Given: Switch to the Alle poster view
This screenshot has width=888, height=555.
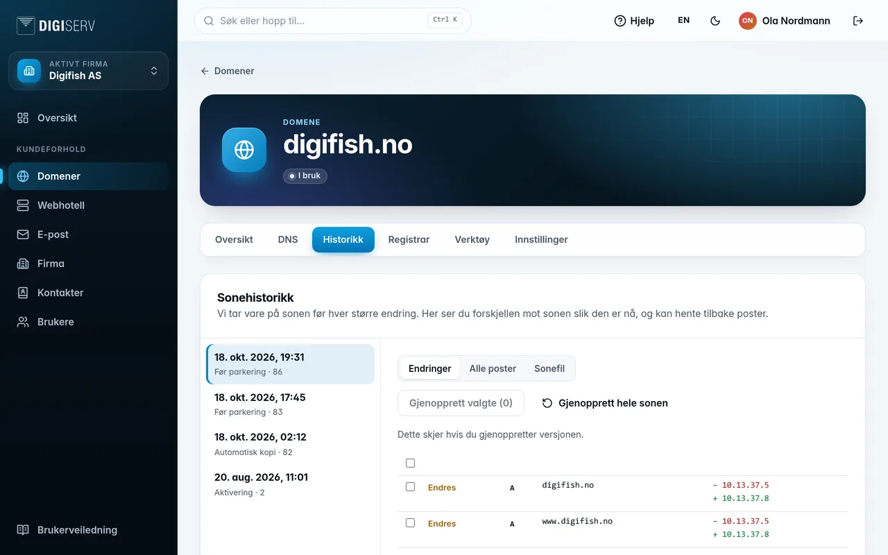Looking at the screenshot, I should click(493, 368).
